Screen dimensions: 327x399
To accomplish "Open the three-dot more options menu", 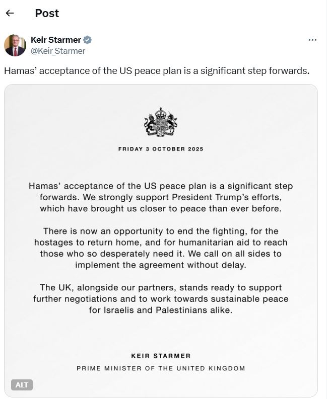I will (x=312, y=40).
